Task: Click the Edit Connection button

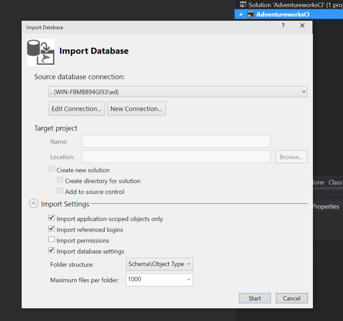Action: [x=76, y=108]
